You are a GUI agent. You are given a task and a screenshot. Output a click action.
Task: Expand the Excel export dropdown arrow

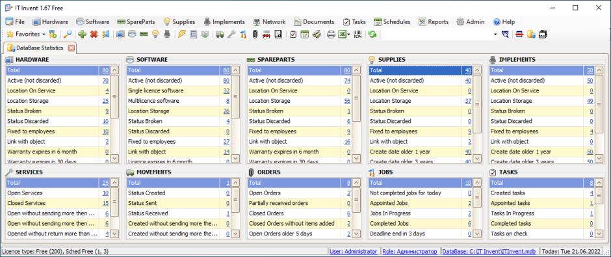tap(349, 34)
